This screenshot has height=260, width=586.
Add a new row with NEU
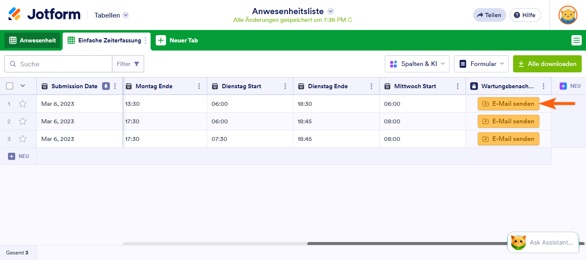tap(18, 156)
